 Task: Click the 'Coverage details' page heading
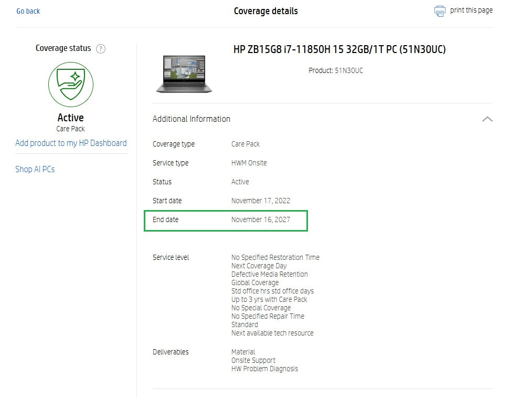pyautogui.click(x=265, y=11)
